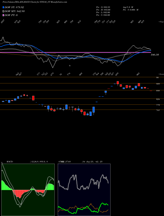Image resolution: width=164 pixels, height=216 pixels.
Task: Click the '(14 day) 25, +42, -25' ADX text
Action: [92, 162]
